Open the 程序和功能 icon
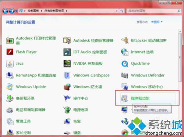 coord(125,98)
